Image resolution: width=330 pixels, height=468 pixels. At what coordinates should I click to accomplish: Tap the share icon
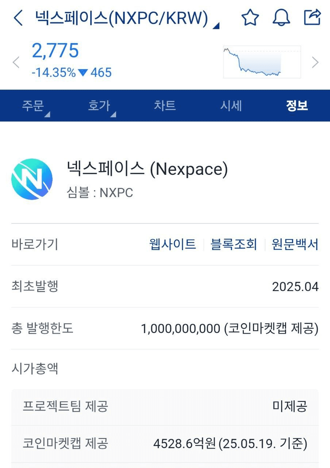pos(312,17)
